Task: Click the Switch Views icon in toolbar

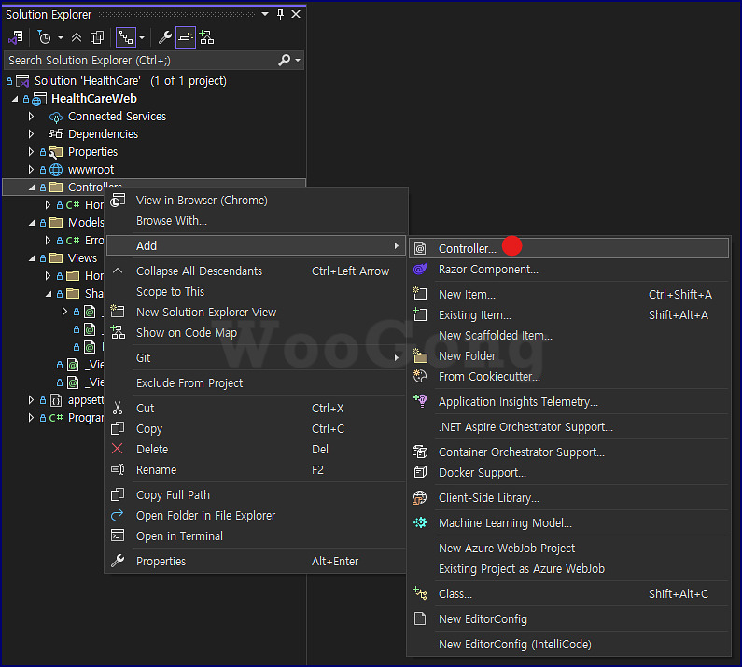Action: point(15,37)
